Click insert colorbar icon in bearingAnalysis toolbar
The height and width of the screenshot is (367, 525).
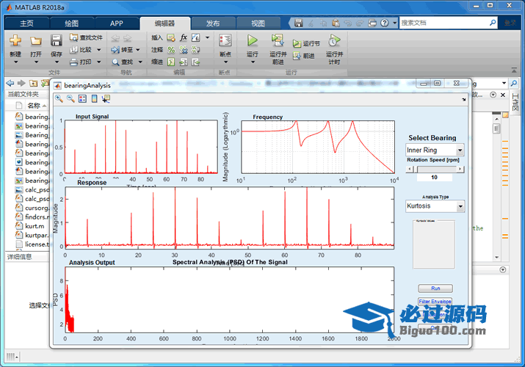coord(95,98)
